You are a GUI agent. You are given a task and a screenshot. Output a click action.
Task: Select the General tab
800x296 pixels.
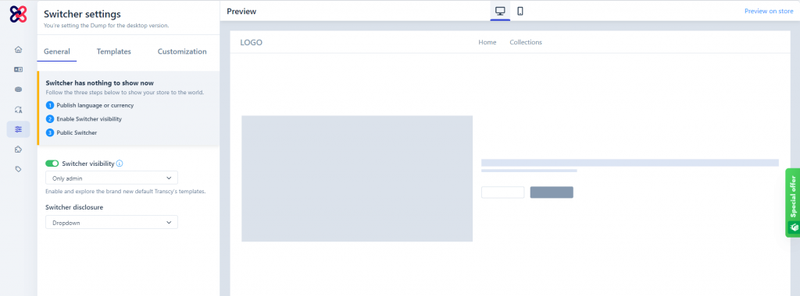pyautogui.click(x=56, y=51)
